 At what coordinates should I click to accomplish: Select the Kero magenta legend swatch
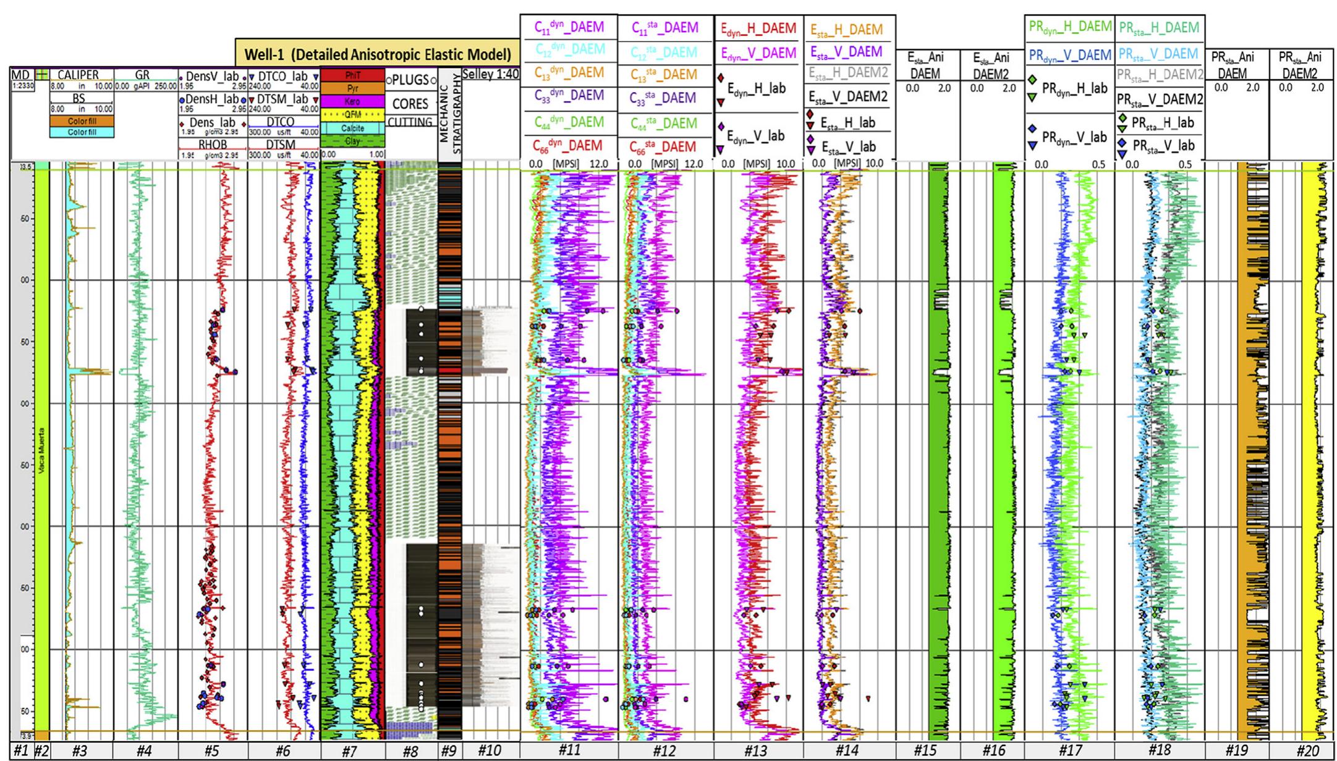[x=352, y=101]
